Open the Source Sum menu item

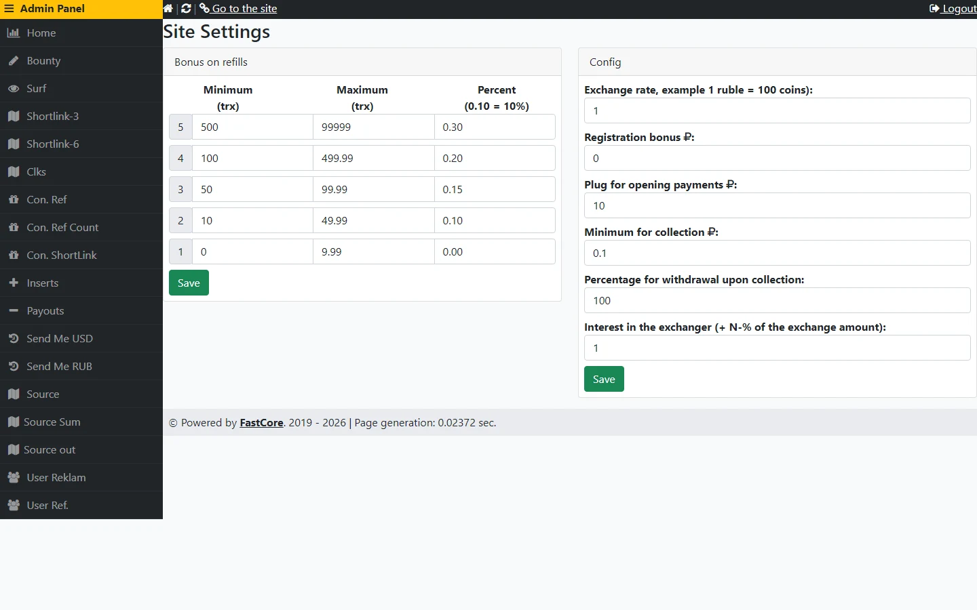click(81, 422)
